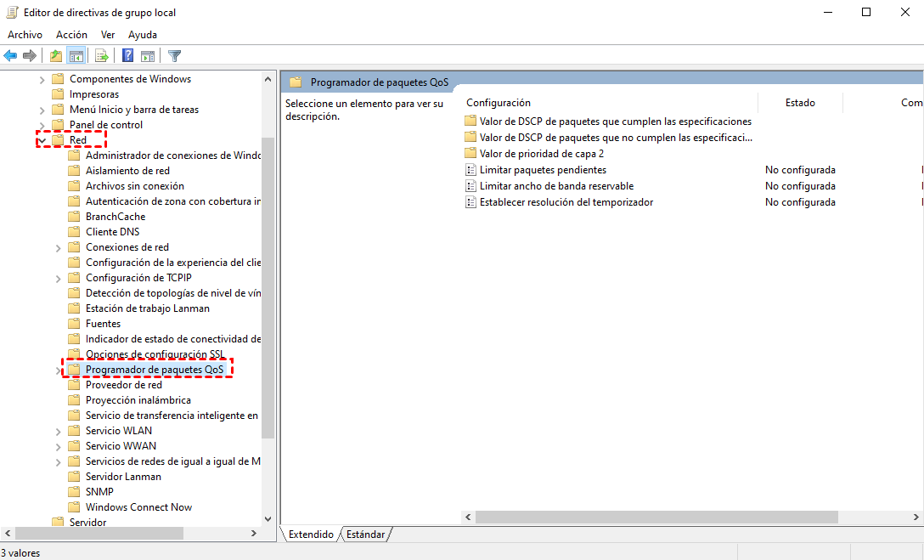The height and width of the screenshot is (560, 924).
Task: Collapse the Red tree node
Action: (x=42, y=140)
